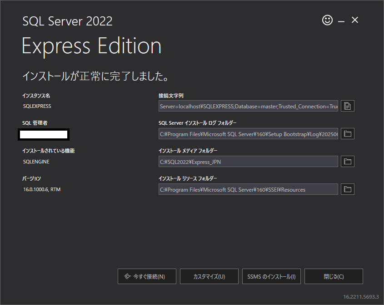Image resolution: width=384 pixels, height=305 pixels.
Task: Minimize the SQL Server installer window
Action: (341, 21)
